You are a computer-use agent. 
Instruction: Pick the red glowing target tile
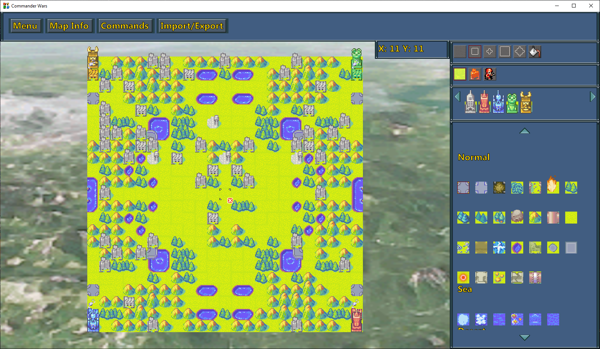463,277
